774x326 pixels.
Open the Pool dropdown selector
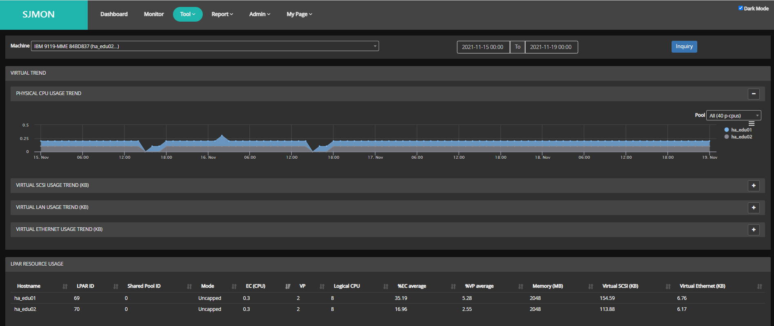tap(733, 115)
